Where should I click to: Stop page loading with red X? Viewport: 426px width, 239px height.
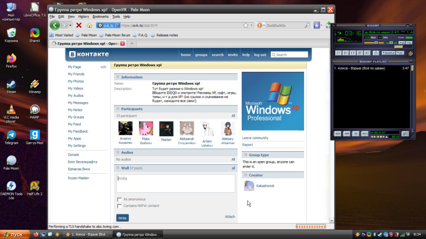(79, 25)
